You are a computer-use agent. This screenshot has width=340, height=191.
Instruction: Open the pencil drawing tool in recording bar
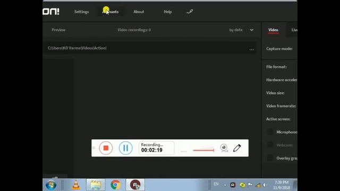[x=237, y=148]
